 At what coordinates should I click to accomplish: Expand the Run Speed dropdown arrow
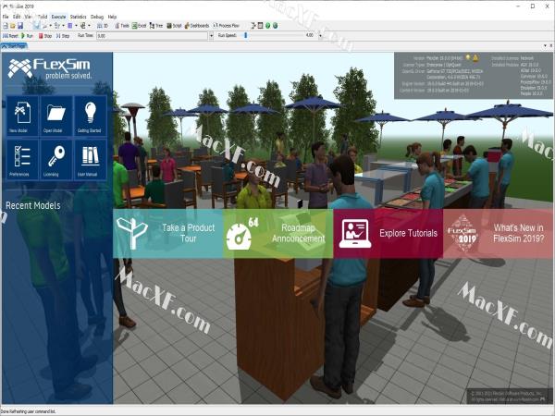[x=320, y=36]
